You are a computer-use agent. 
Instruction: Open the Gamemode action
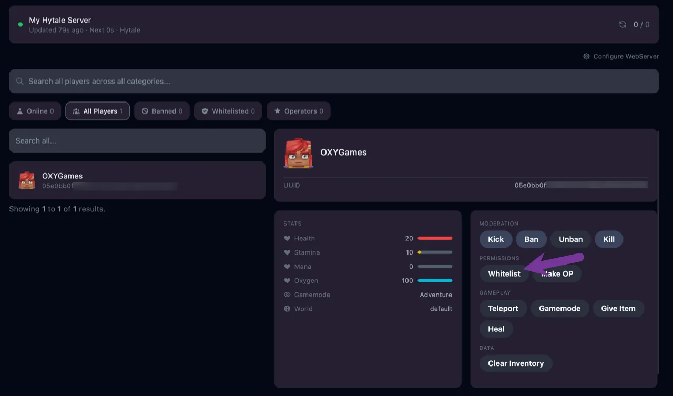tap(559, 308)
